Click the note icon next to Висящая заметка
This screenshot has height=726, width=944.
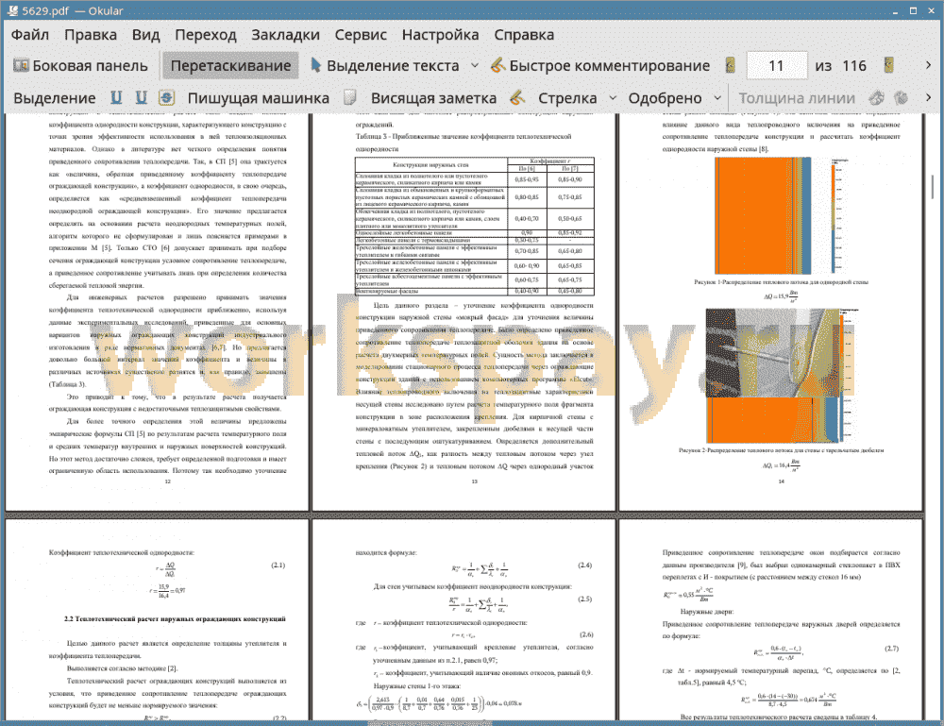tap(350, 97)
